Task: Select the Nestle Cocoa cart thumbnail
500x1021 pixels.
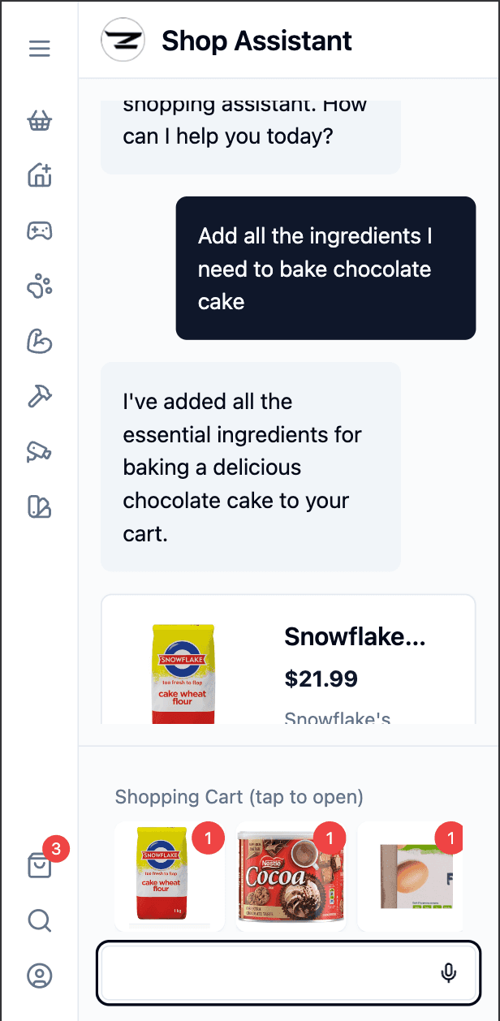Action: coord(291,877)
